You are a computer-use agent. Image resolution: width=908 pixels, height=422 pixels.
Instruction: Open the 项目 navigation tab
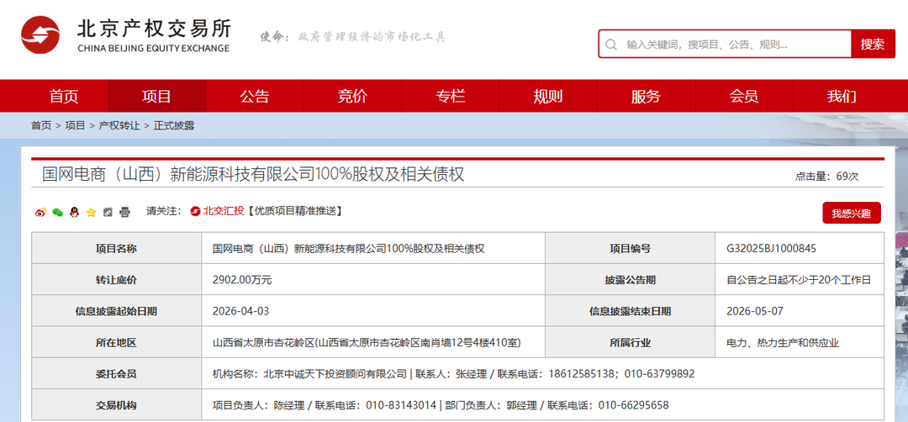pos(157,96)
